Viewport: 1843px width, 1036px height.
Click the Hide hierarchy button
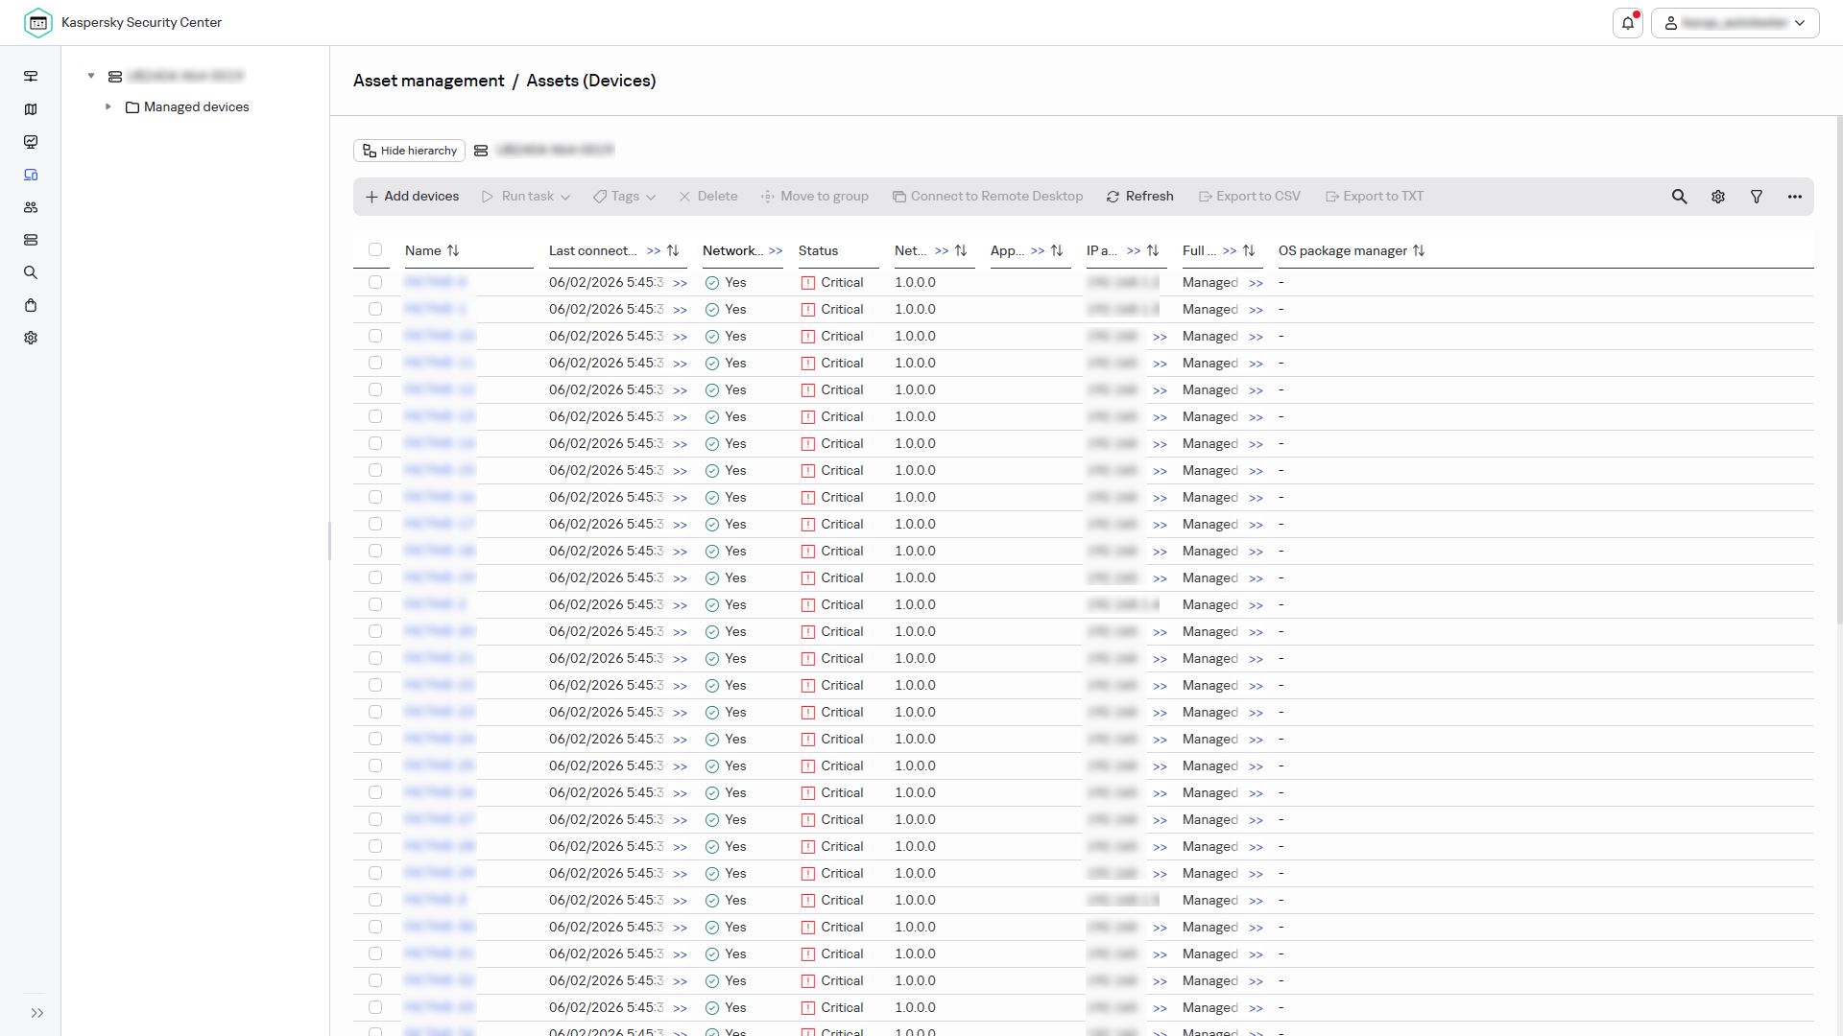[x=410, y=151]
